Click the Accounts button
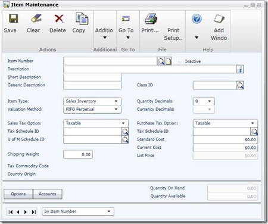268x224 pixels. click(48, 194)
